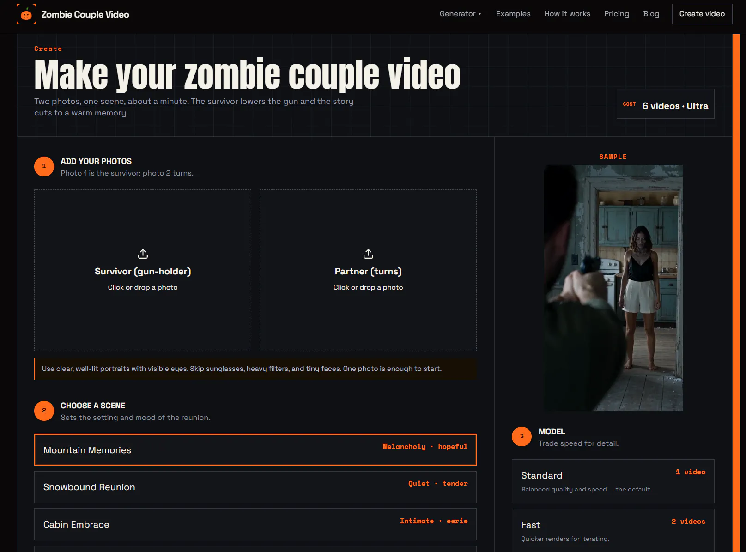746x552 pixels.
Task: Click the cost '6 videos · Ultra' badge
Action: (666, 104)
